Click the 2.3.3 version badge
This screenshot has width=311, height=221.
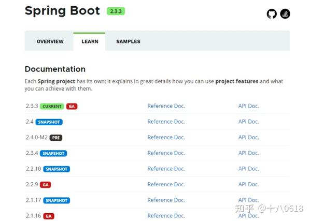coord(116,11)
